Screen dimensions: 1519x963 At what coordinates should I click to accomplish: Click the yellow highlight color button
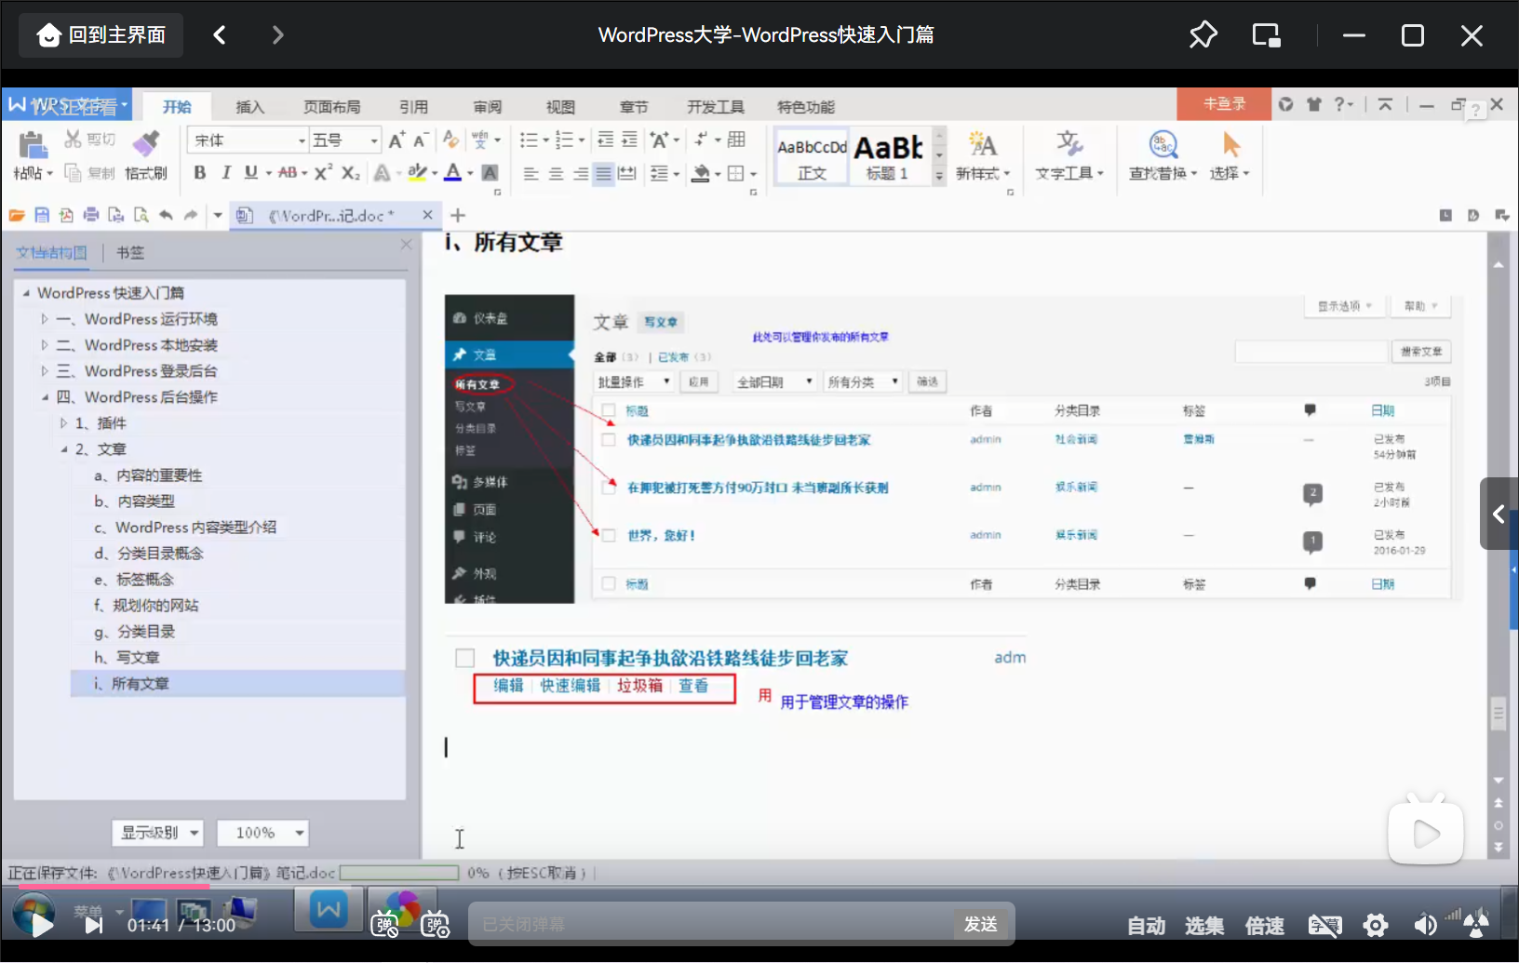(x=417, y=173)
